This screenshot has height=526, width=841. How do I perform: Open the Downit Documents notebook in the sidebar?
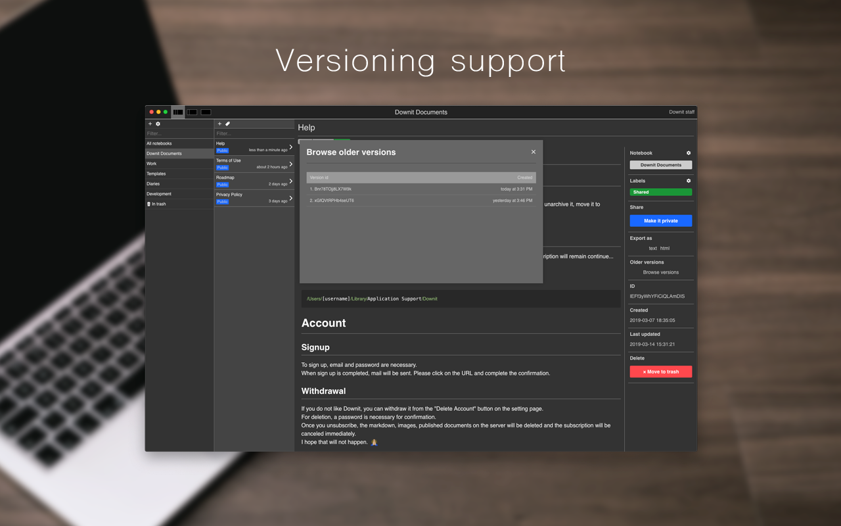click(179, 154)
